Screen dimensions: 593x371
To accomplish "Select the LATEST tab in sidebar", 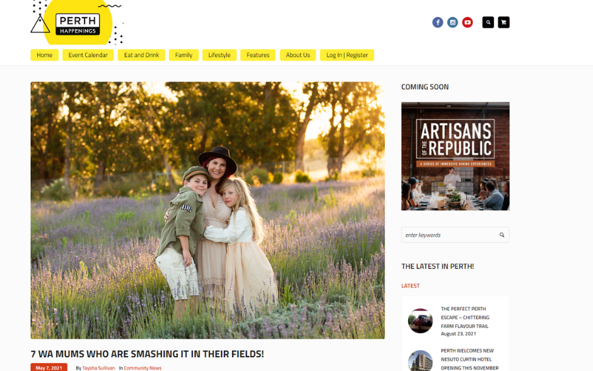I will pos(410,286).
